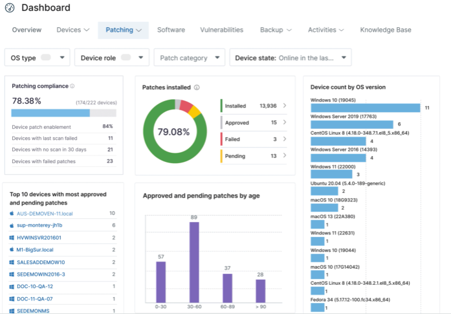Image resolution: width=451 pixels, height=314 pixels.
Task: Open device link SALESADDEMOW10
Action: point(41,262)
